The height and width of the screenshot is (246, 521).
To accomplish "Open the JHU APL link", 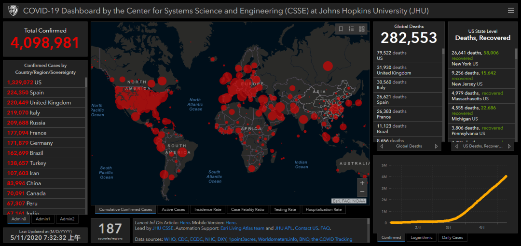I will point(283,228).
